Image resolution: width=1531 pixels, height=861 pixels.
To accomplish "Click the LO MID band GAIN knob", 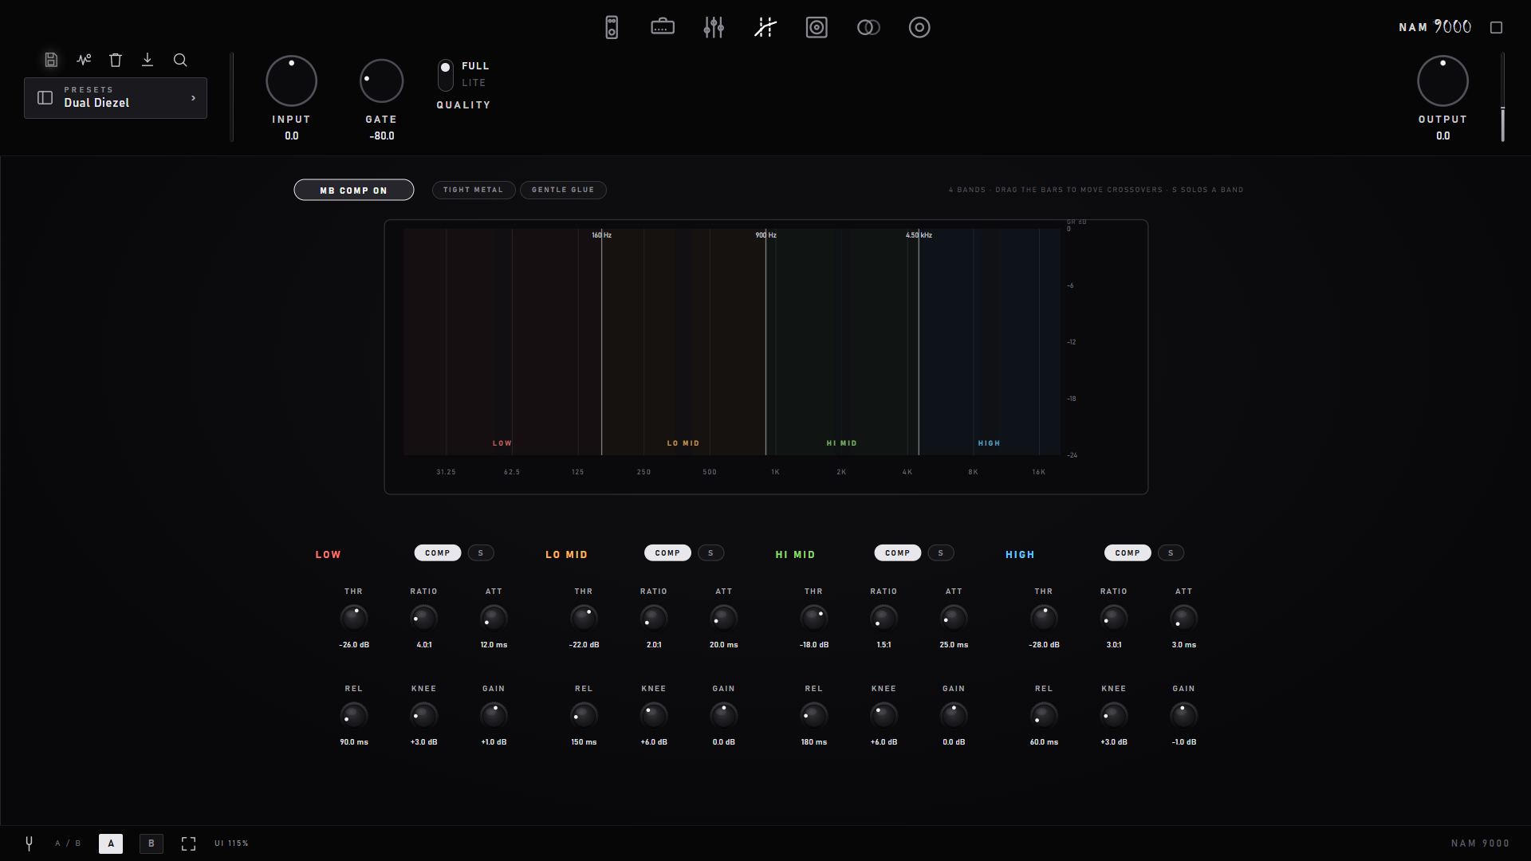I will (724, 715).
